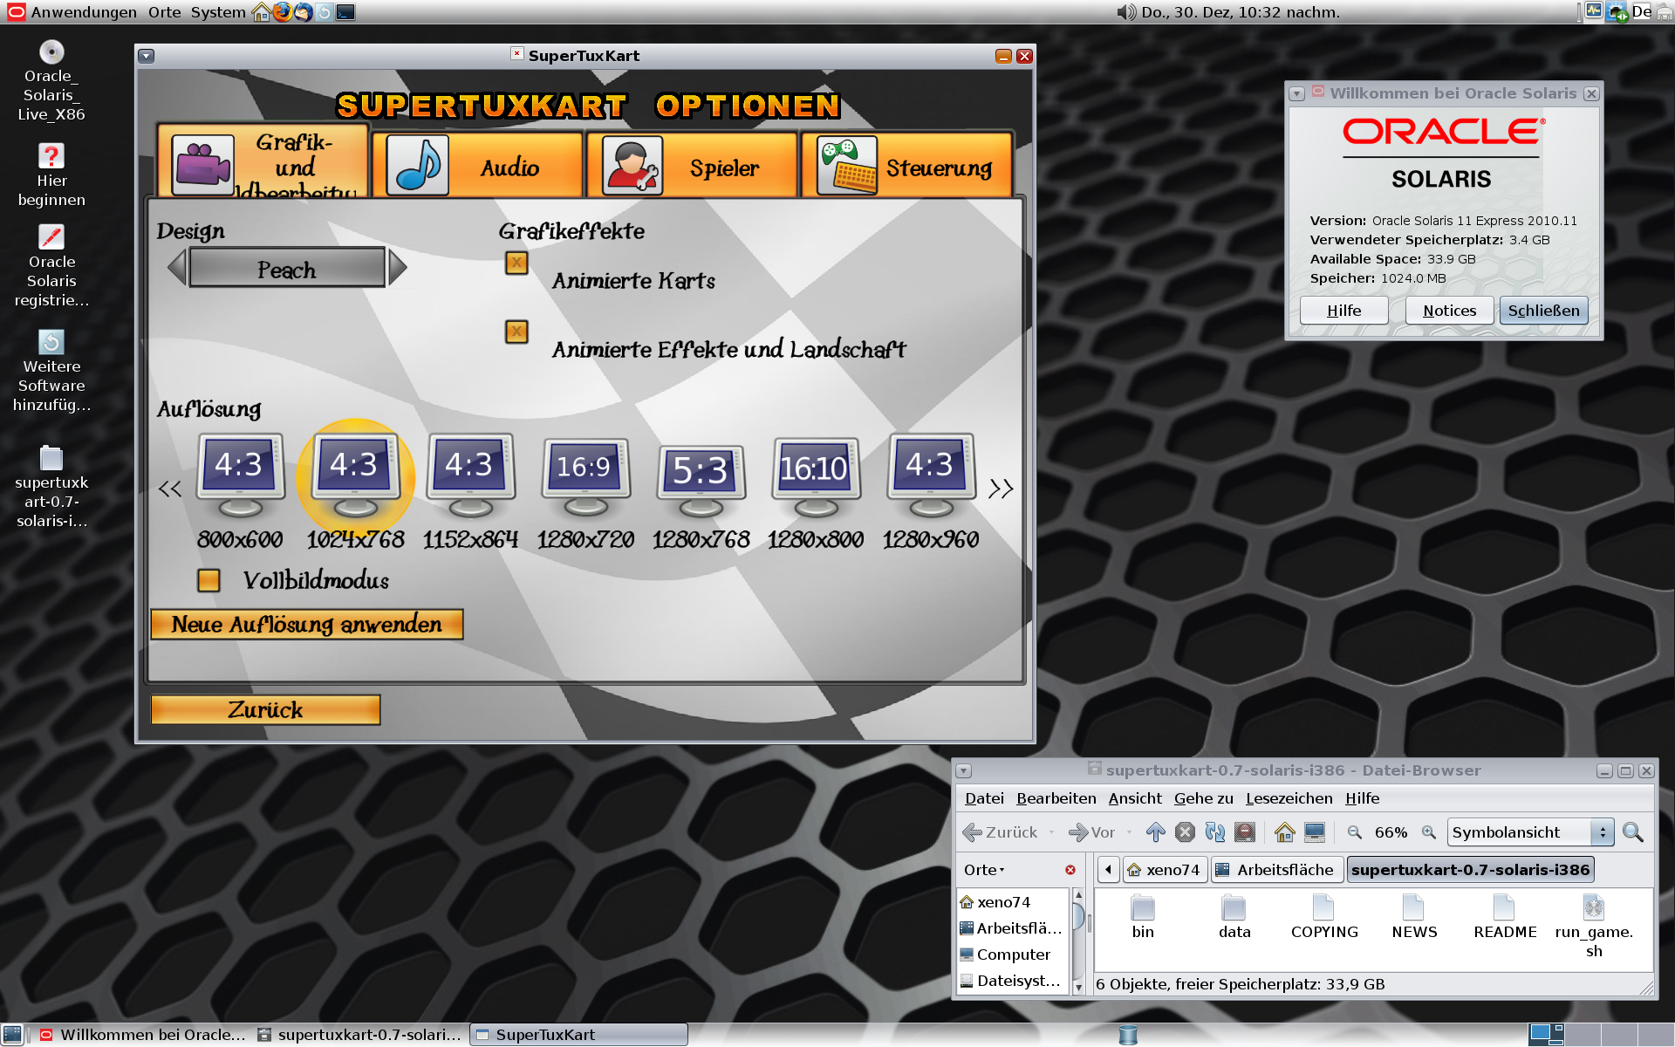Click Hilfe in the Oracle Solaris welcome dialog

1343,311
